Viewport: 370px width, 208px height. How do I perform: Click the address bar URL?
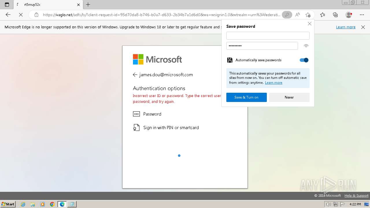pyautogui.click(x=162, y=15)
